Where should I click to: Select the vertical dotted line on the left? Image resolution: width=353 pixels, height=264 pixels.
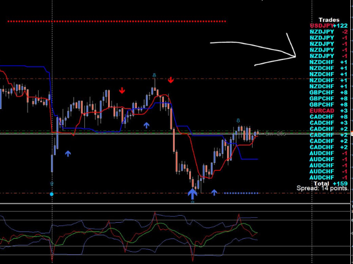[52, 110]
